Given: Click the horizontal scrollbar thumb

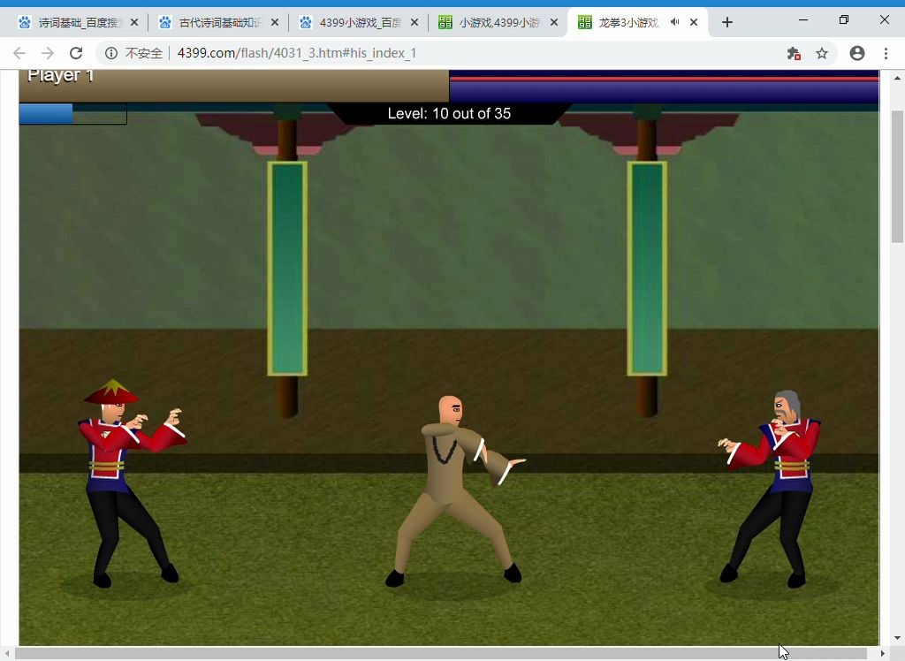Looking at the screenshot, I should (441, 653).
